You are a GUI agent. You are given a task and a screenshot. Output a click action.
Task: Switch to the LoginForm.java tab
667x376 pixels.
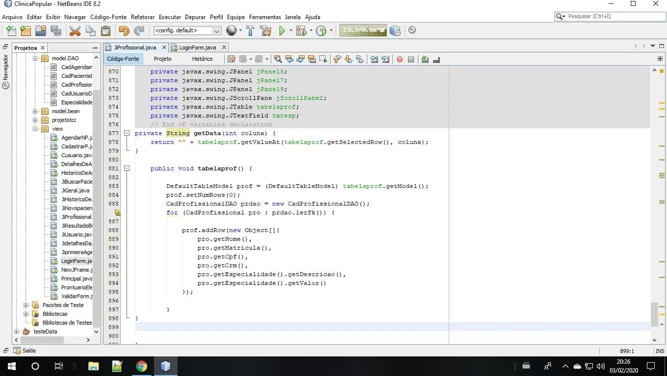[198, 47]
